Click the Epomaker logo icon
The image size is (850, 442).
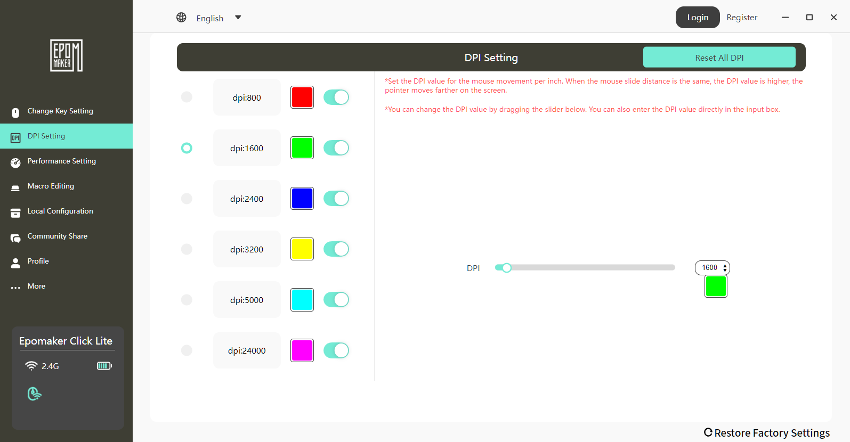[x=66, y=55]
